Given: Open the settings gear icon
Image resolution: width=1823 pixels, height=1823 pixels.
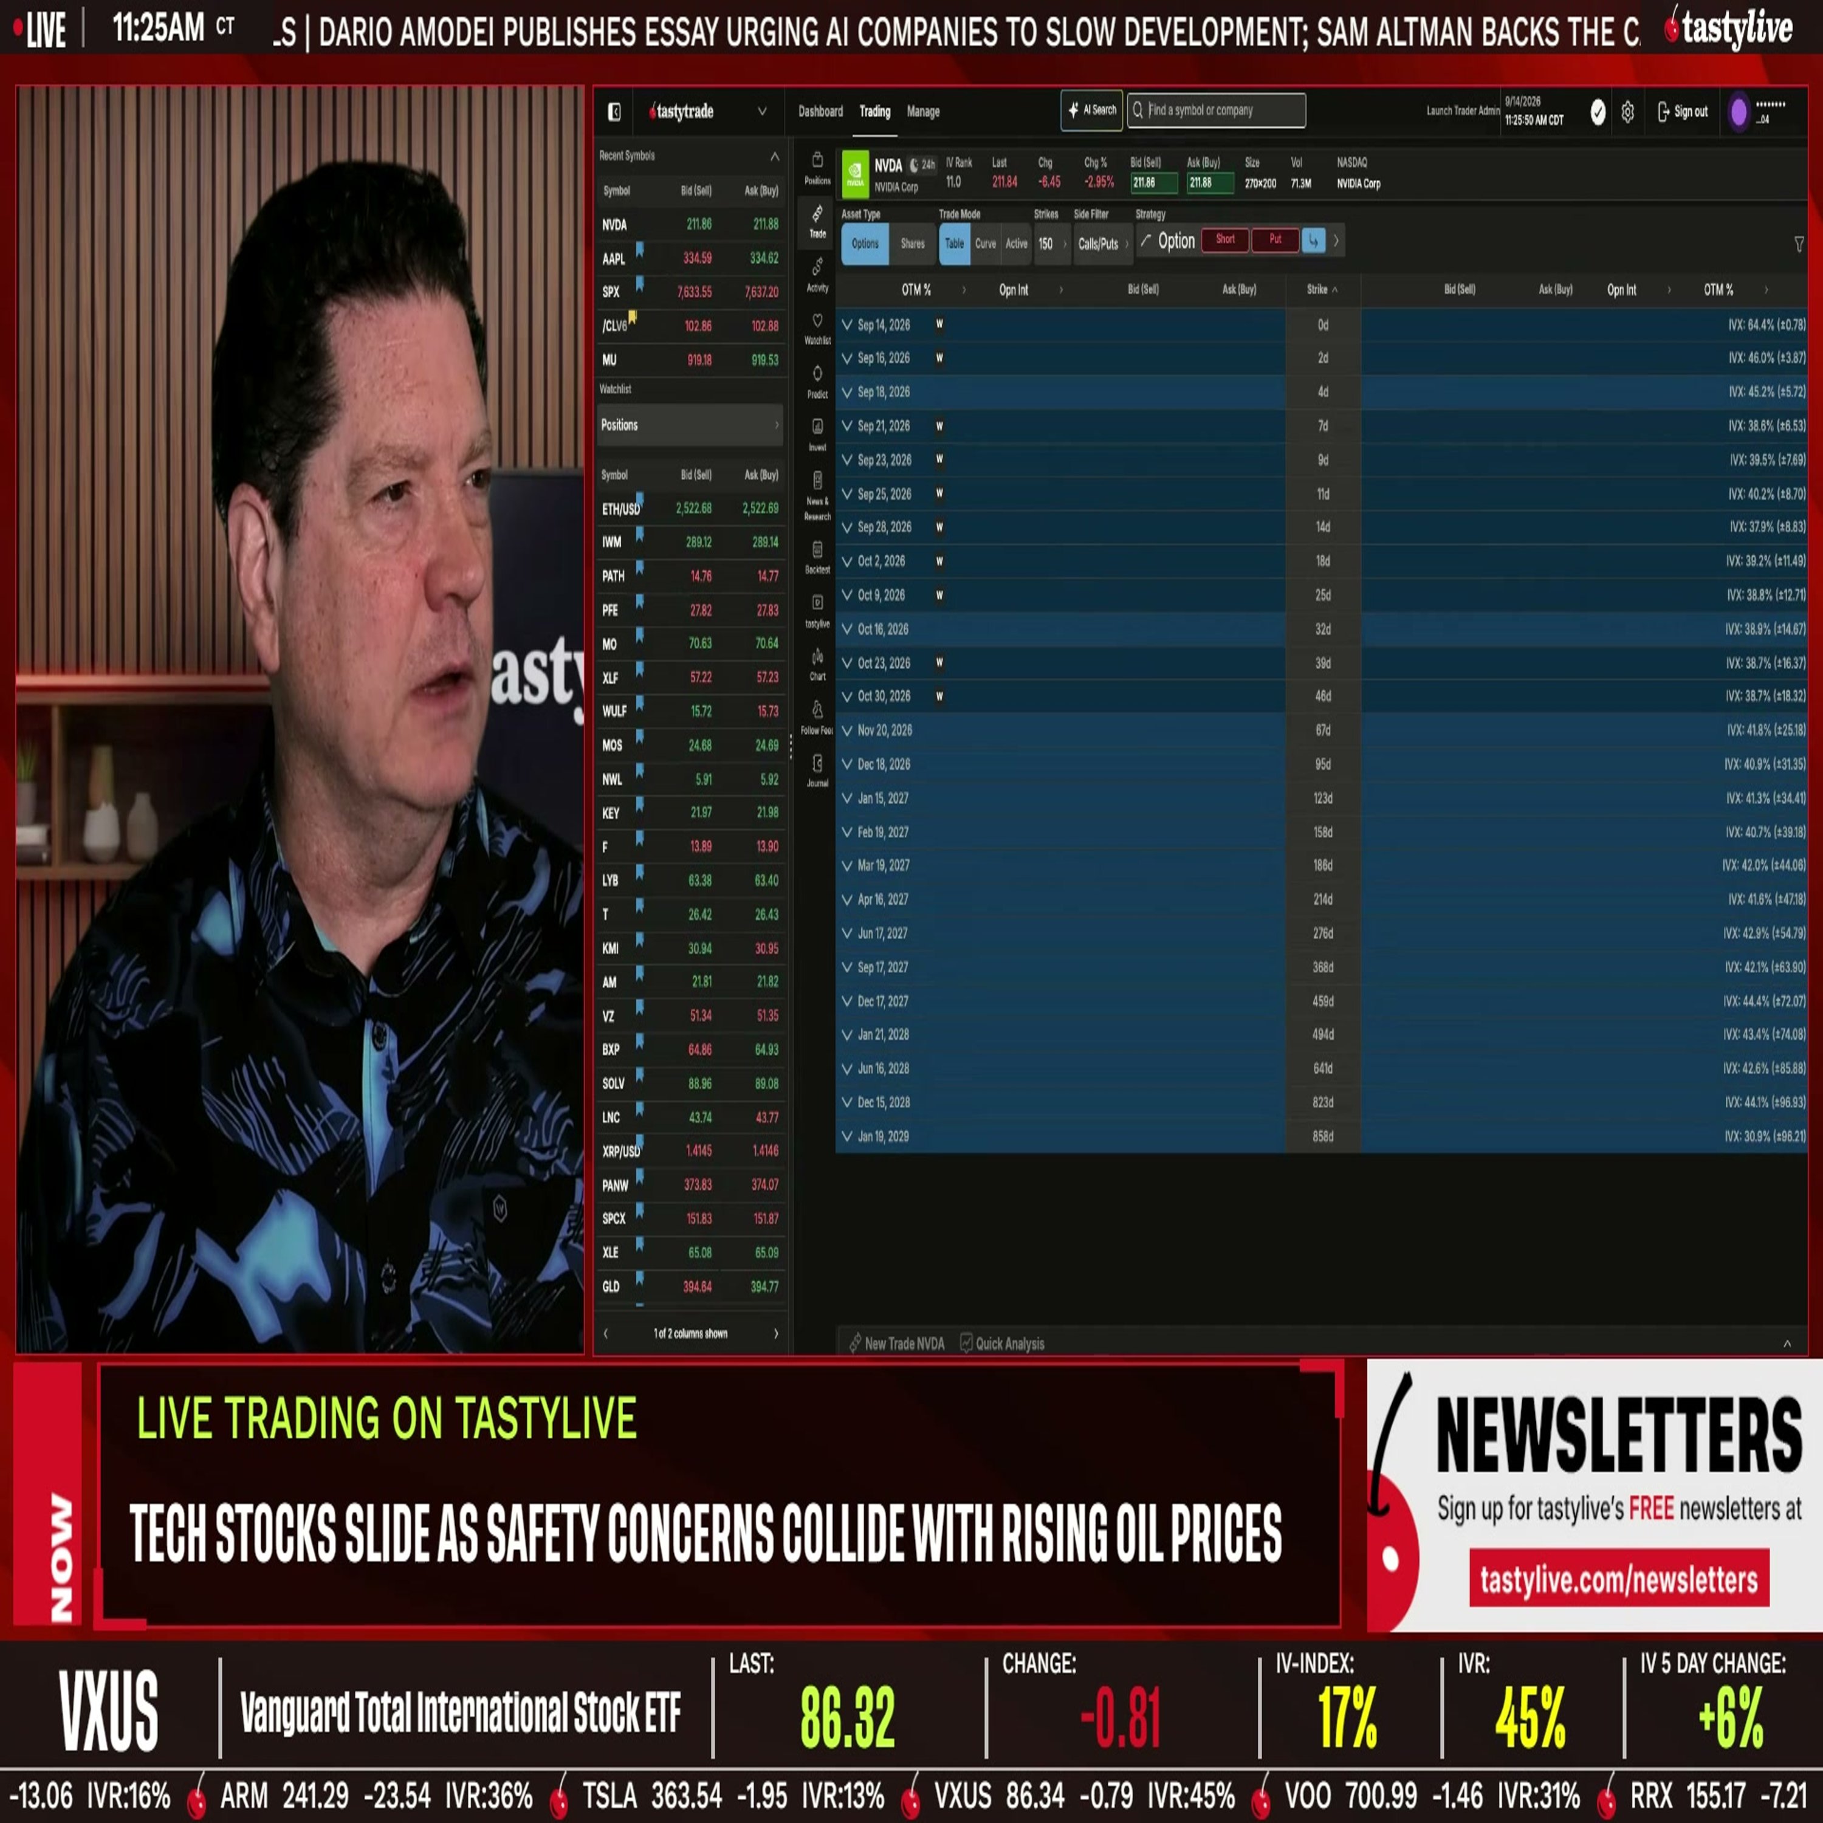Looking at the screenshot, I should (x=1628, y=112).
